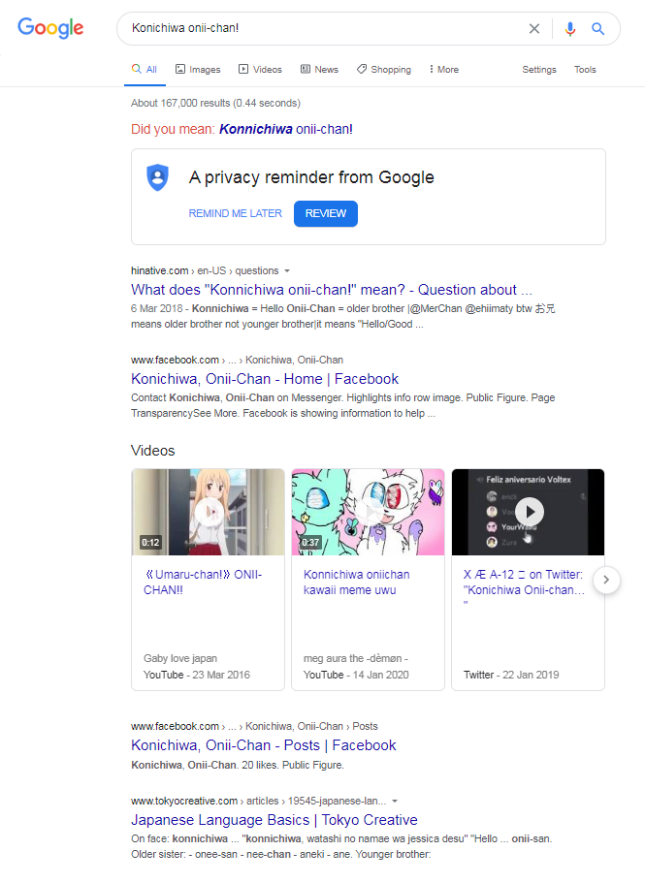Play the Feliz aniversario Voltex video

(529, 512)
